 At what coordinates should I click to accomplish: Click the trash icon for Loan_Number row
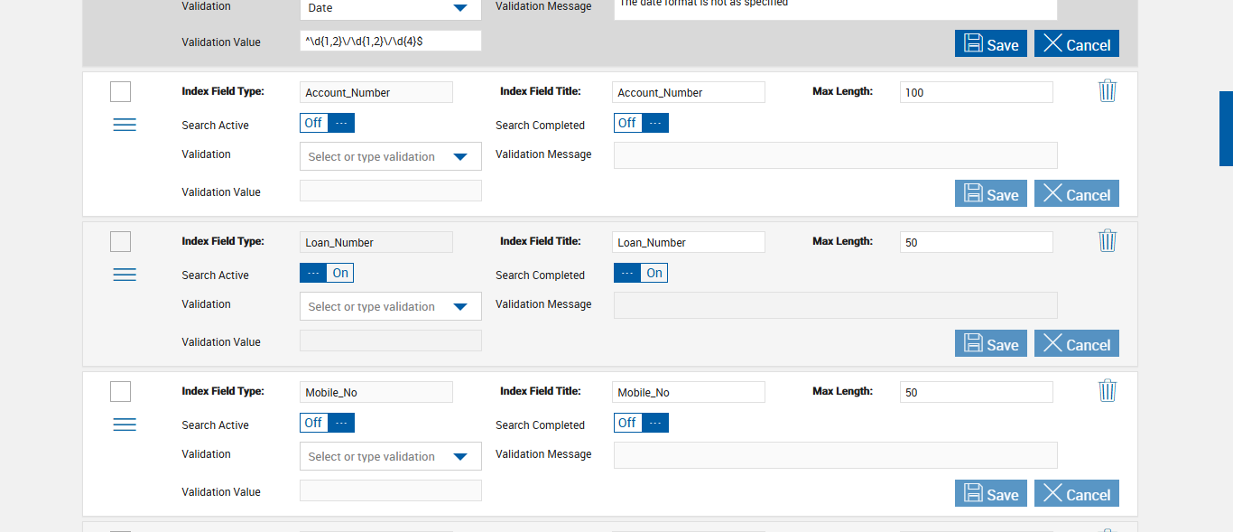point(1108,240)
